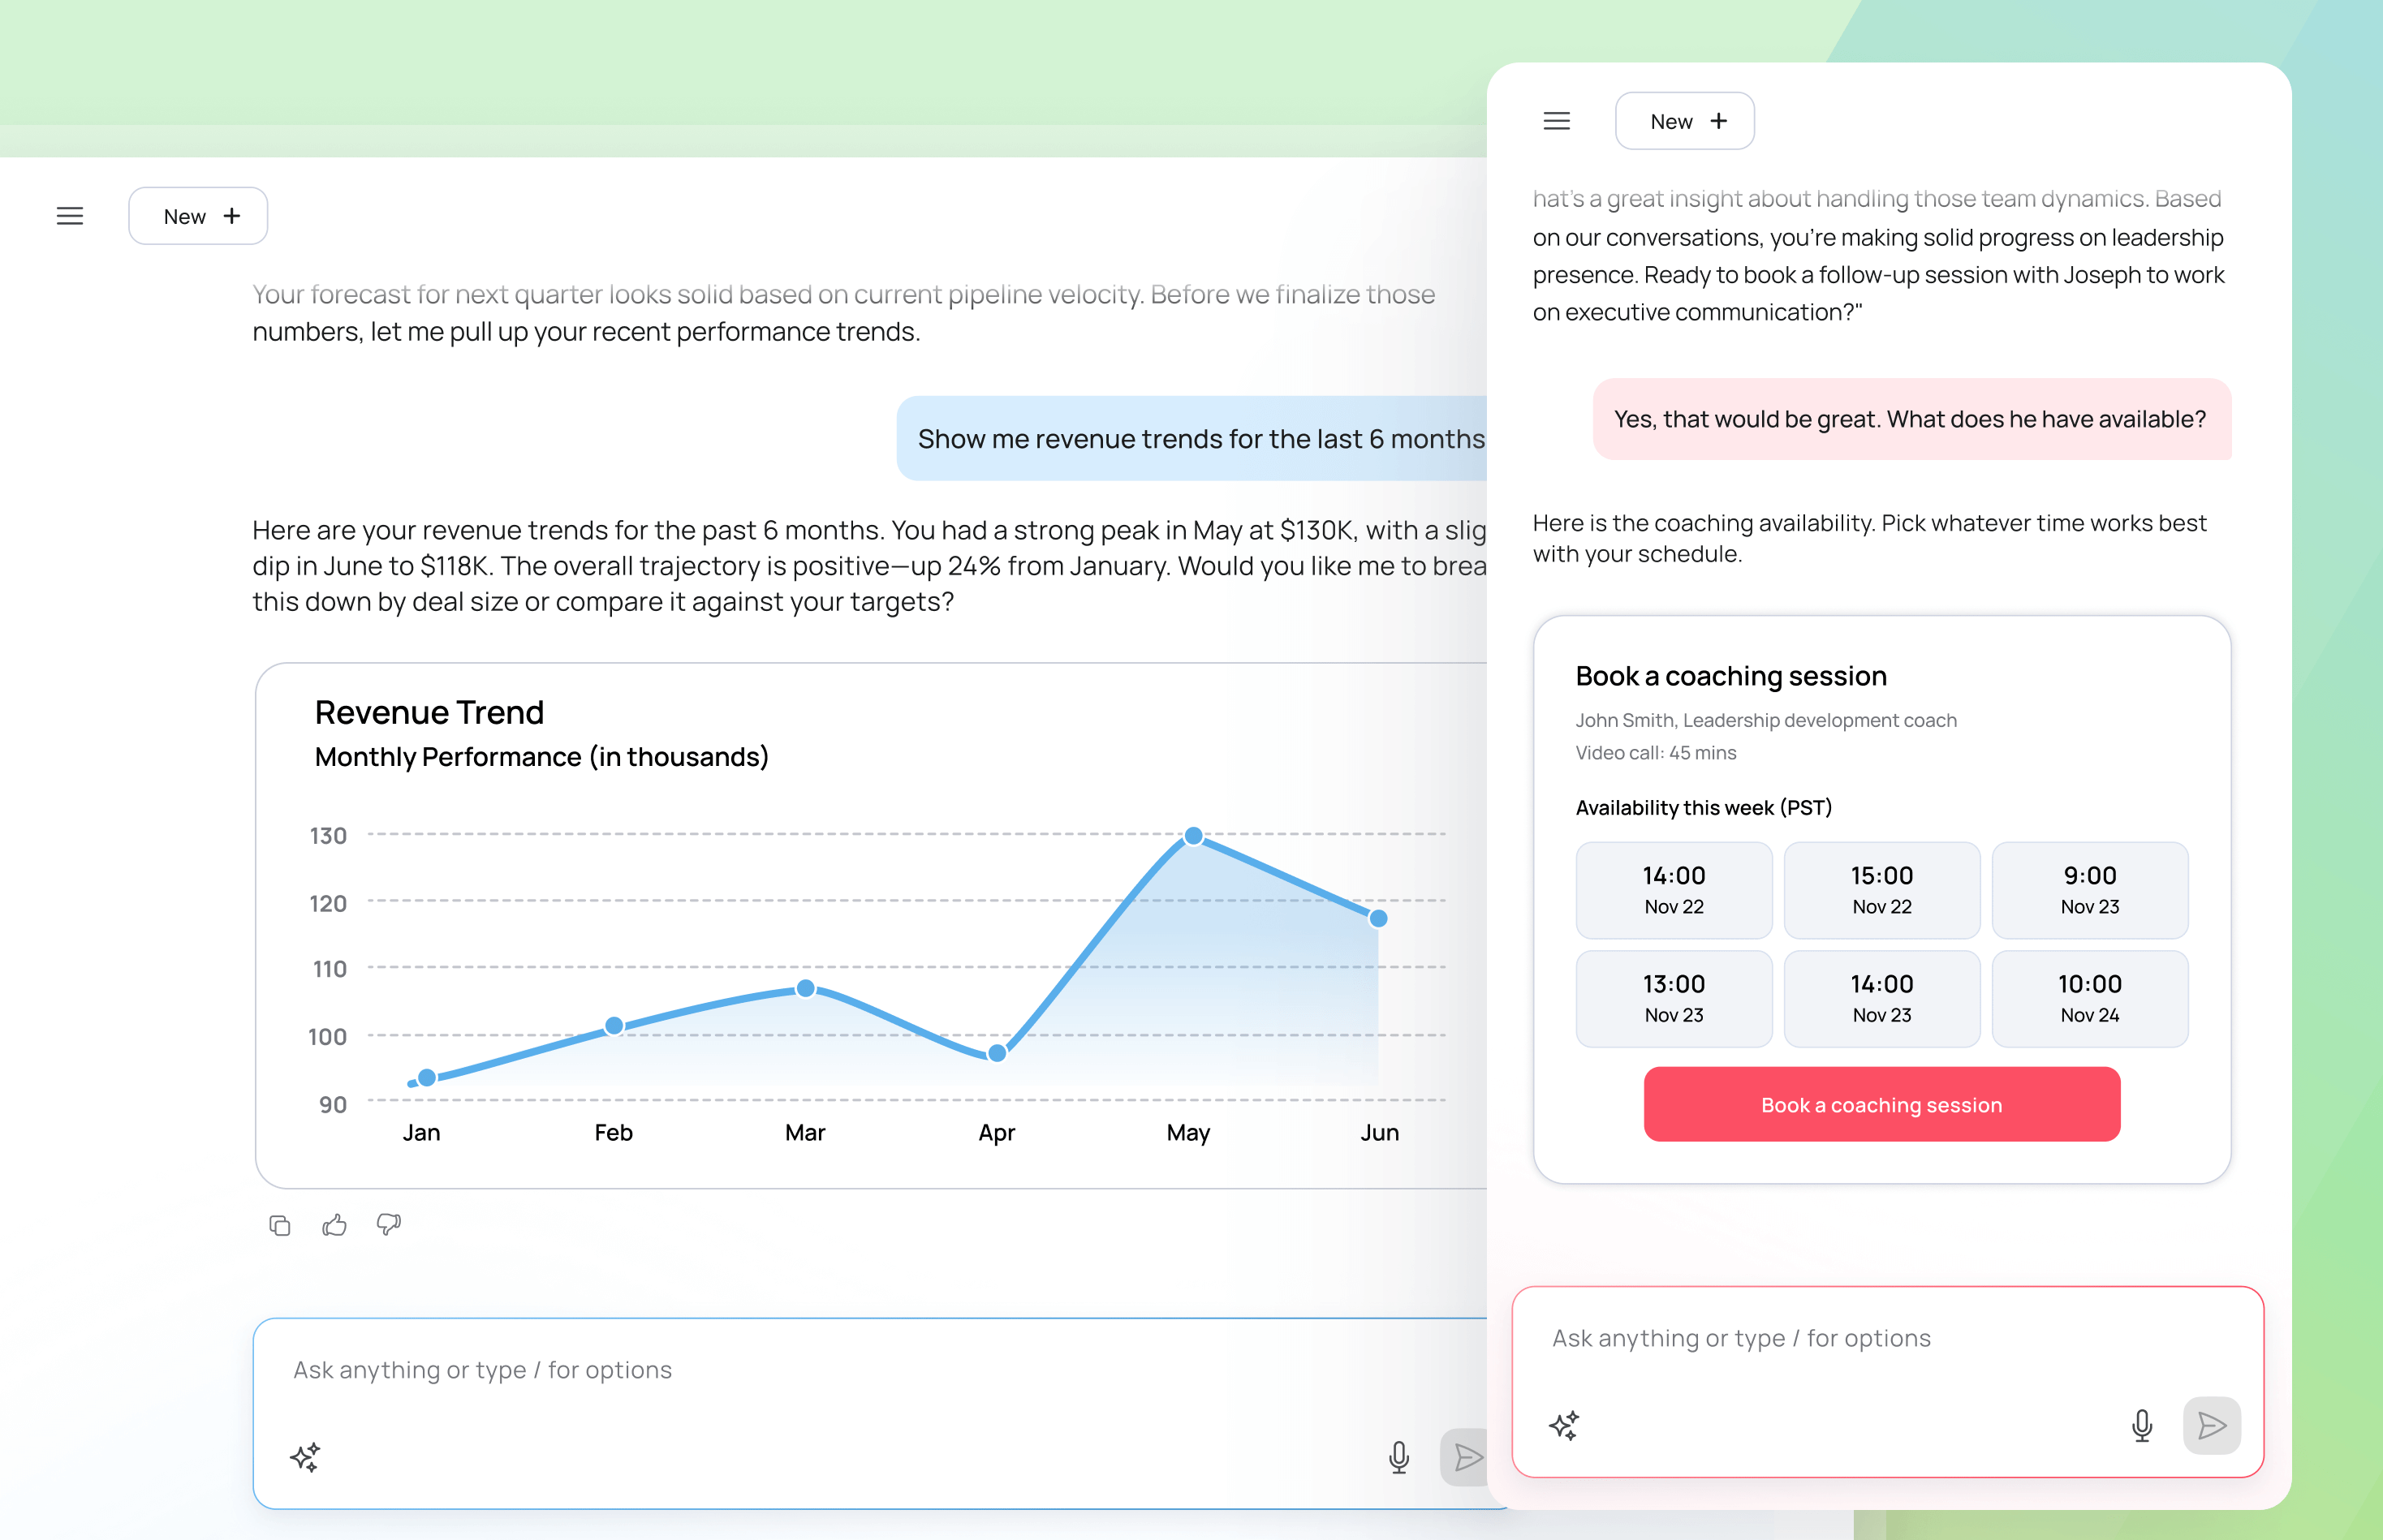Choose the 9:00 Nov 23 slot
This screenshot has width=2383, height=1540.
click(x=2089, y=890)
